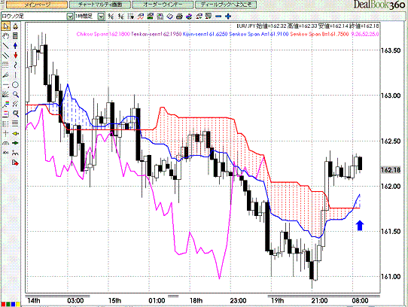Click the grid with arrow toolbar icon
This screenshot has width=408, height=307.
click(131, 16)
